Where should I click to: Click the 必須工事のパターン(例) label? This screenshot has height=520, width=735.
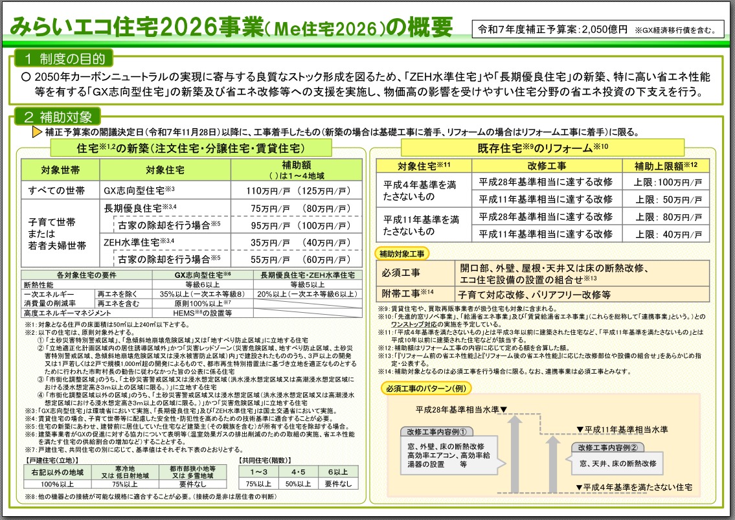[x=425, y=389]
